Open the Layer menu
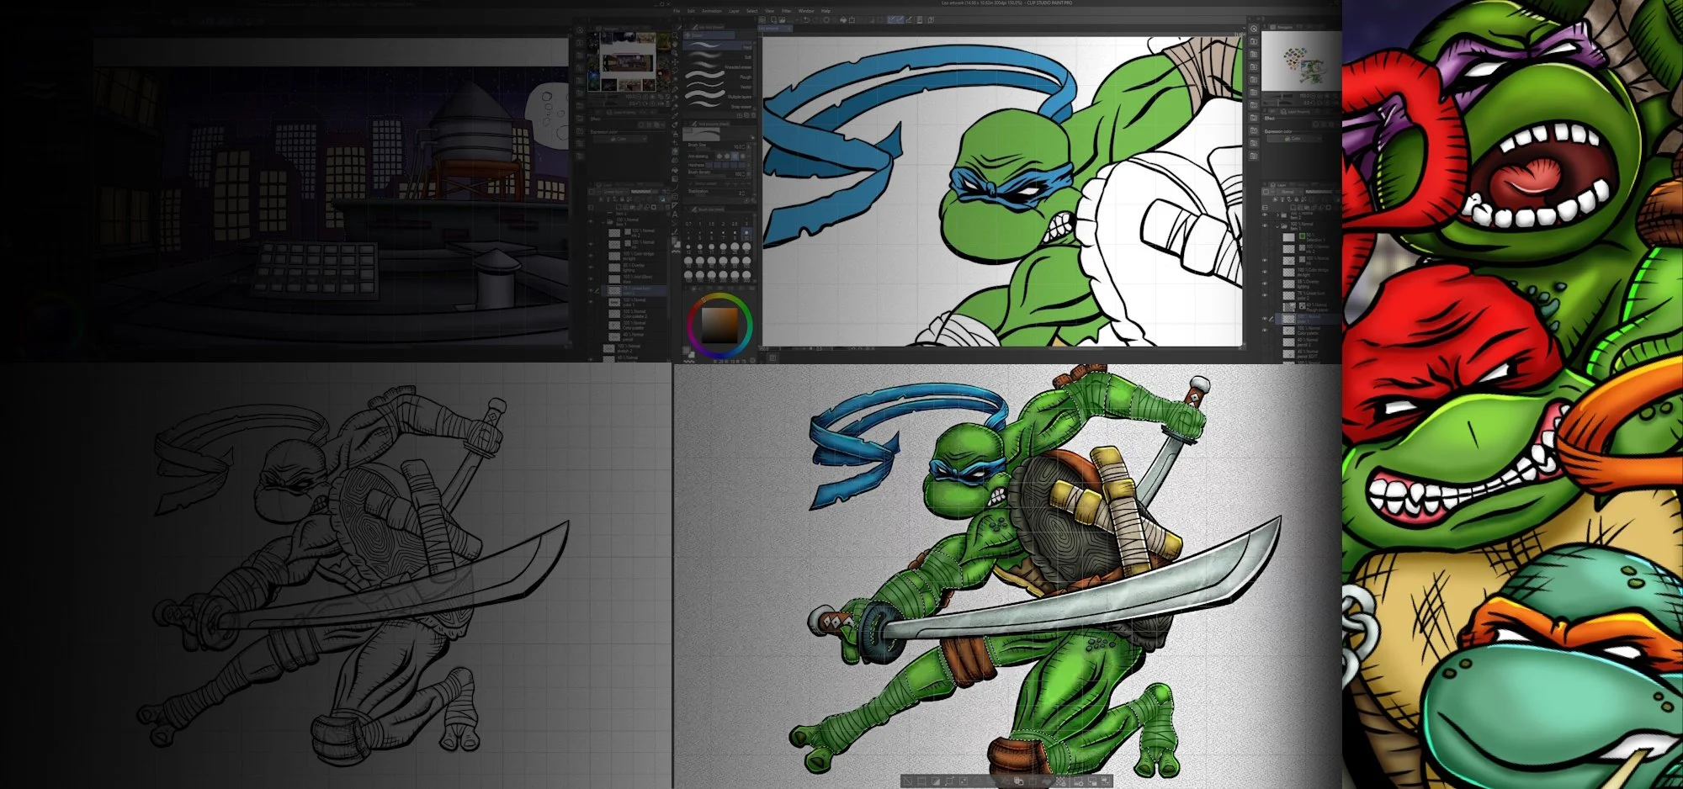The width and height of the screenshot is (1683, 789). tap(734, 11)
